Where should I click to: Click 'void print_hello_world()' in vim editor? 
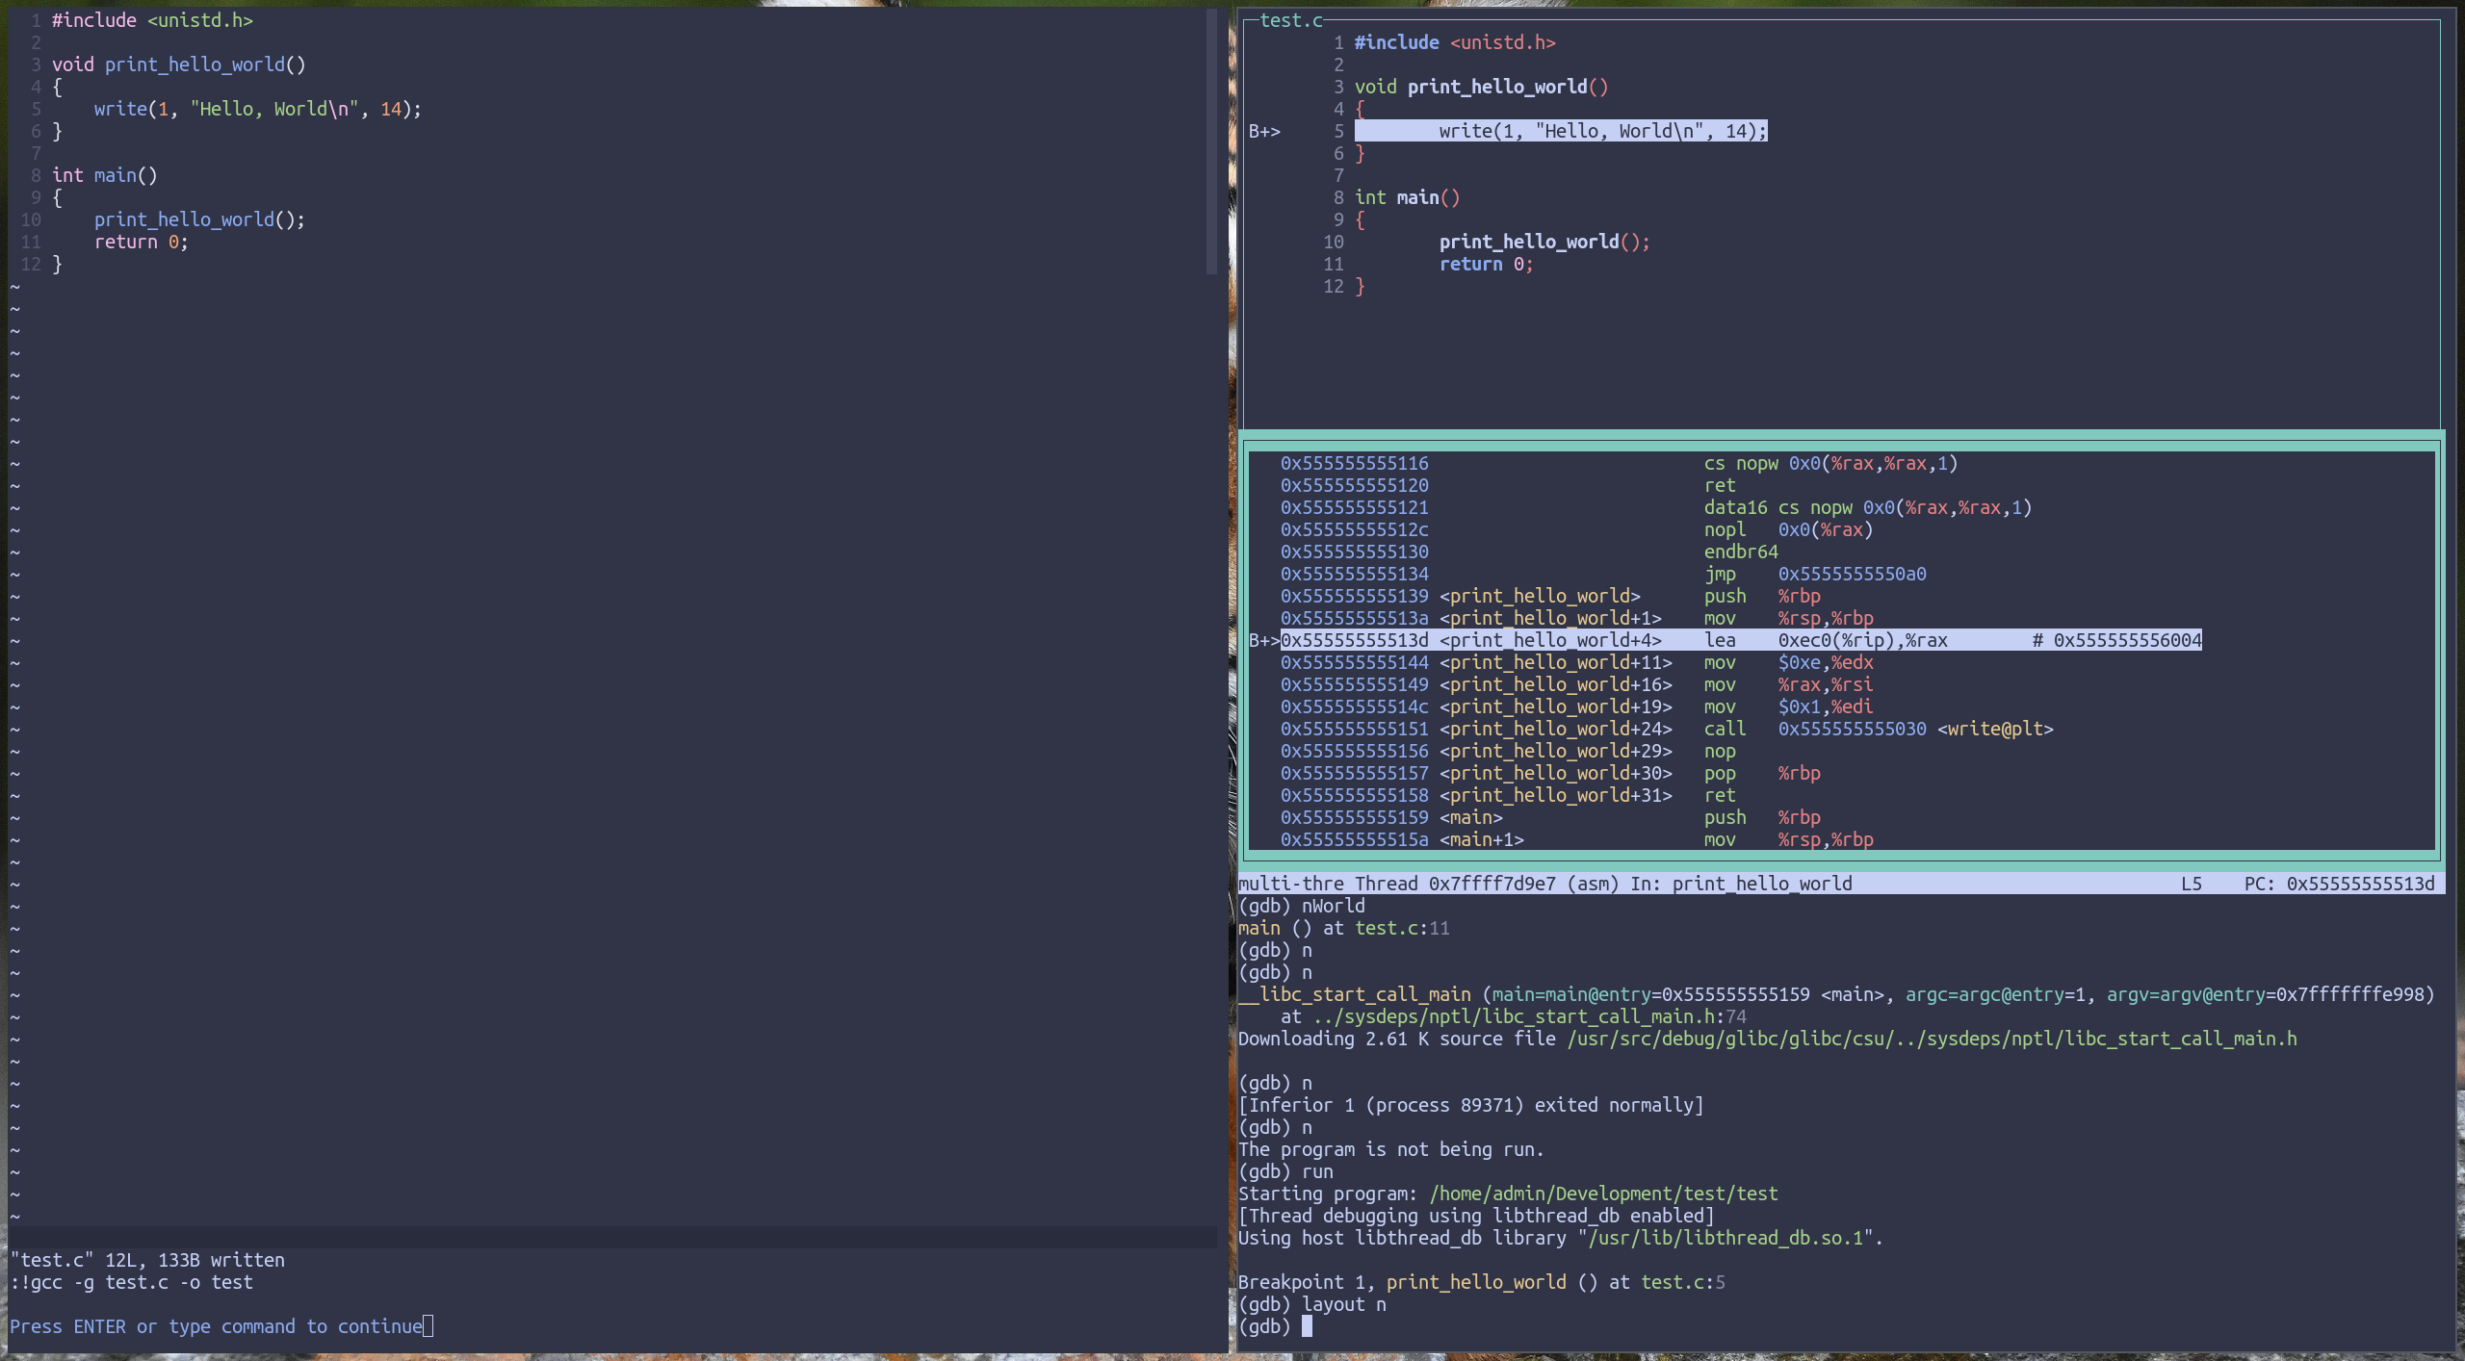click(x=178, y=64)
